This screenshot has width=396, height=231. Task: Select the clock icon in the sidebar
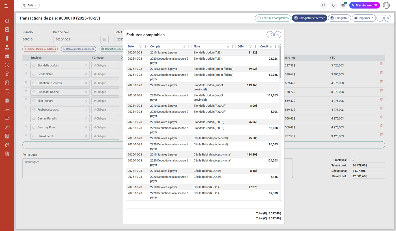point(7,65)
